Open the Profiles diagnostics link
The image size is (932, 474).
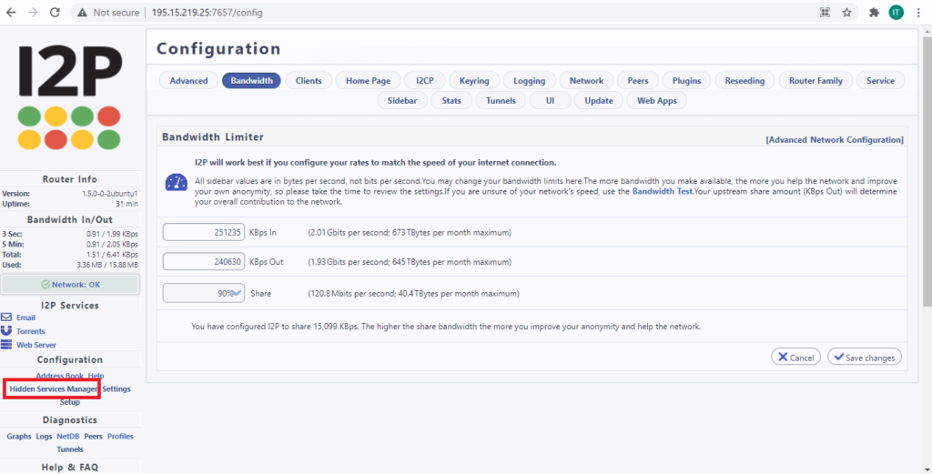pos(120,436)
